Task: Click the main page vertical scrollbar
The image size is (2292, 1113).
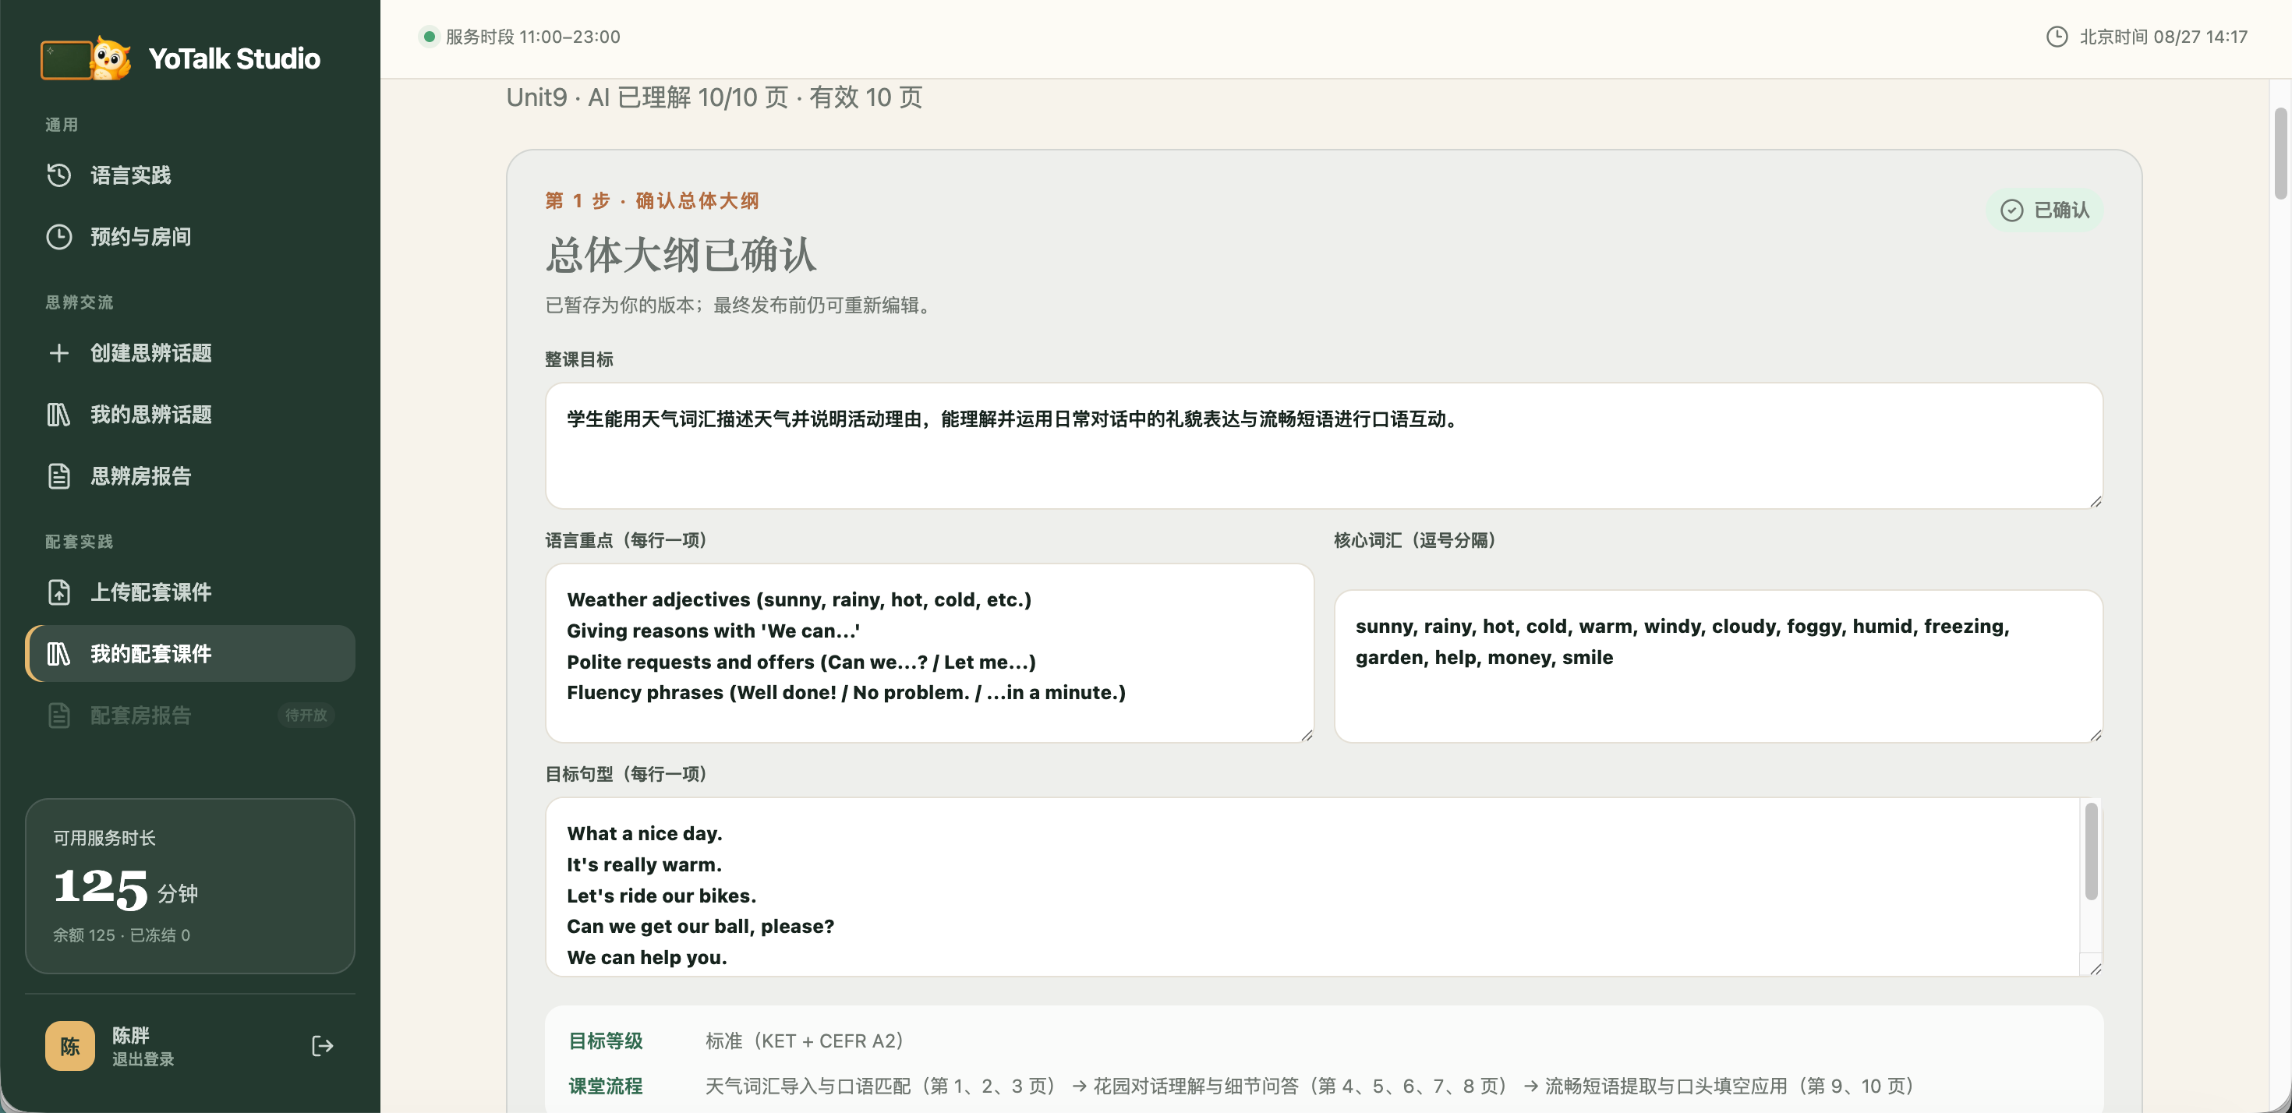Action: coord(2280,153)
